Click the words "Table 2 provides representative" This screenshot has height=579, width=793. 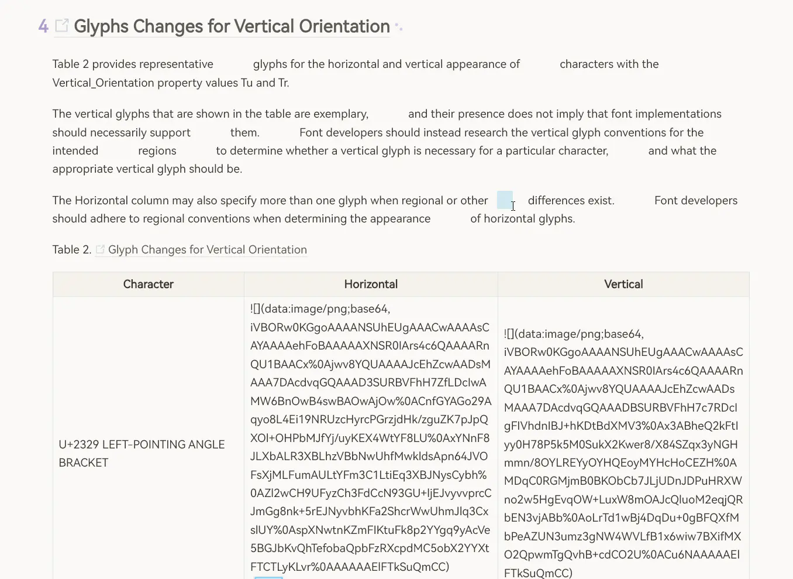coord(133,64)
